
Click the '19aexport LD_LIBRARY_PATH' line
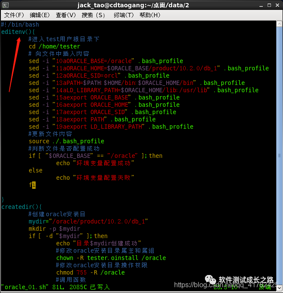point(111,127)
